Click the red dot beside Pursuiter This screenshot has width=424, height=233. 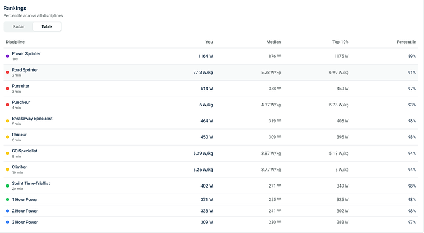click(x=7, y=89)
